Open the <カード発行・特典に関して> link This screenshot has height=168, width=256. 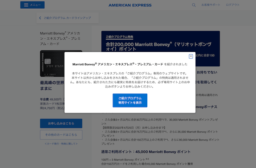61,144
